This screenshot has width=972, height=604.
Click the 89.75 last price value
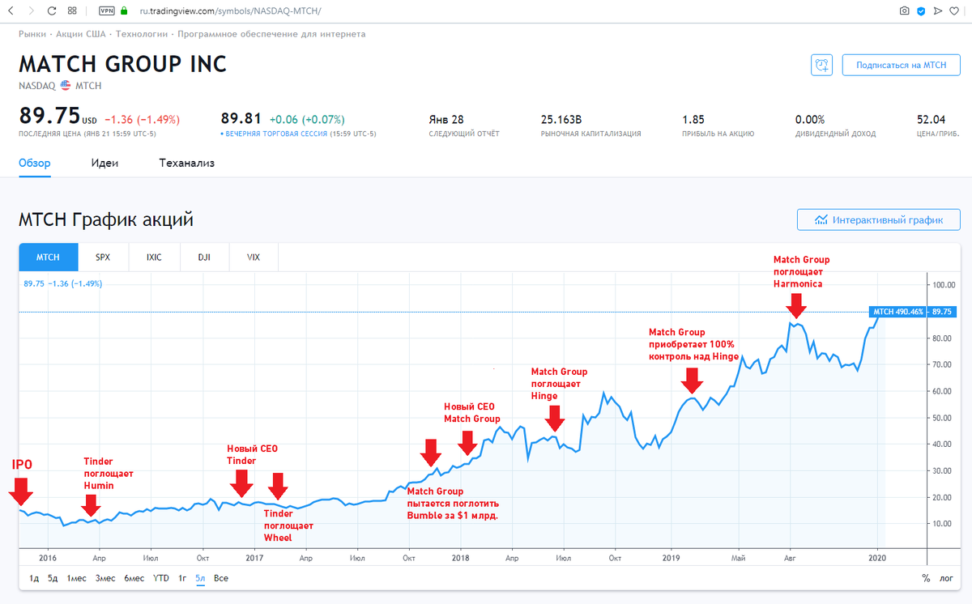48,117
